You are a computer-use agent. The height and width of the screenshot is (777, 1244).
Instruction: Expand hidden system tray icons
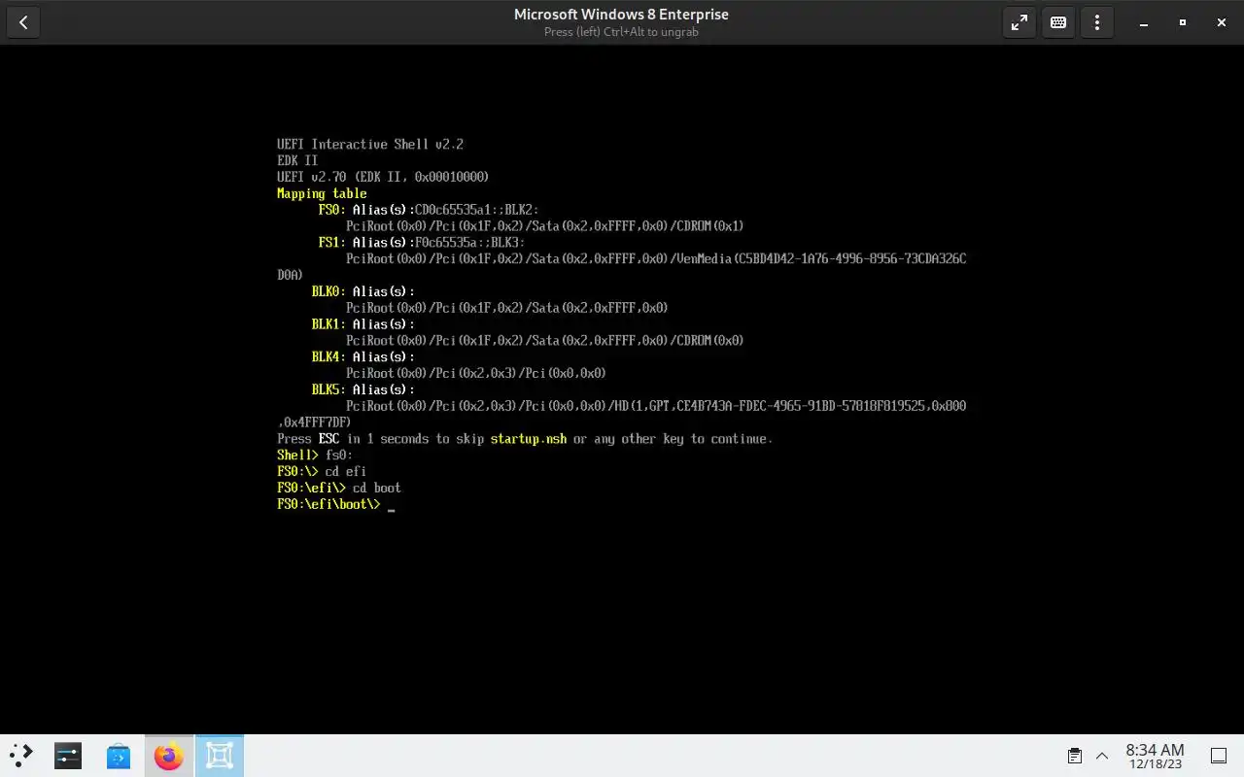point(1102,756)
